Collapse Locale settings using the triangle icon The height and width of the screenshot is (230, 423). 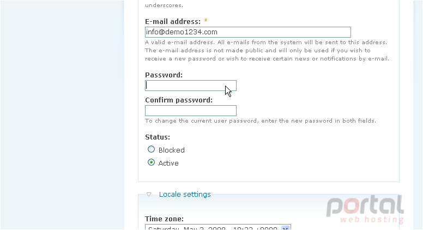coord(149,195)
